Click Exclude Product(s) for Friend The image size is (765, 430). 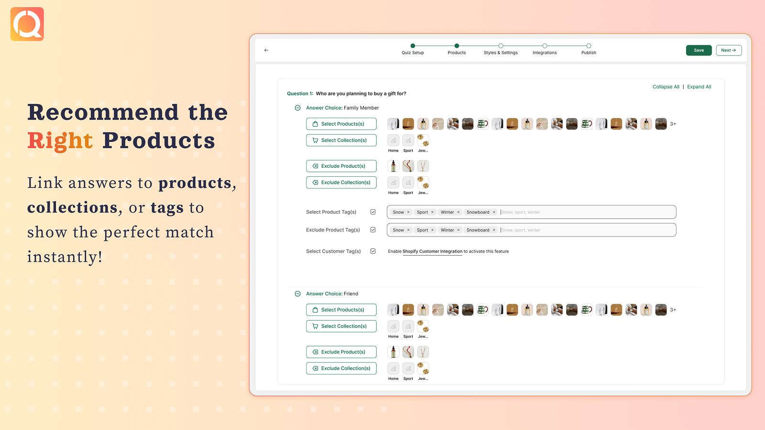click(341, 352)
